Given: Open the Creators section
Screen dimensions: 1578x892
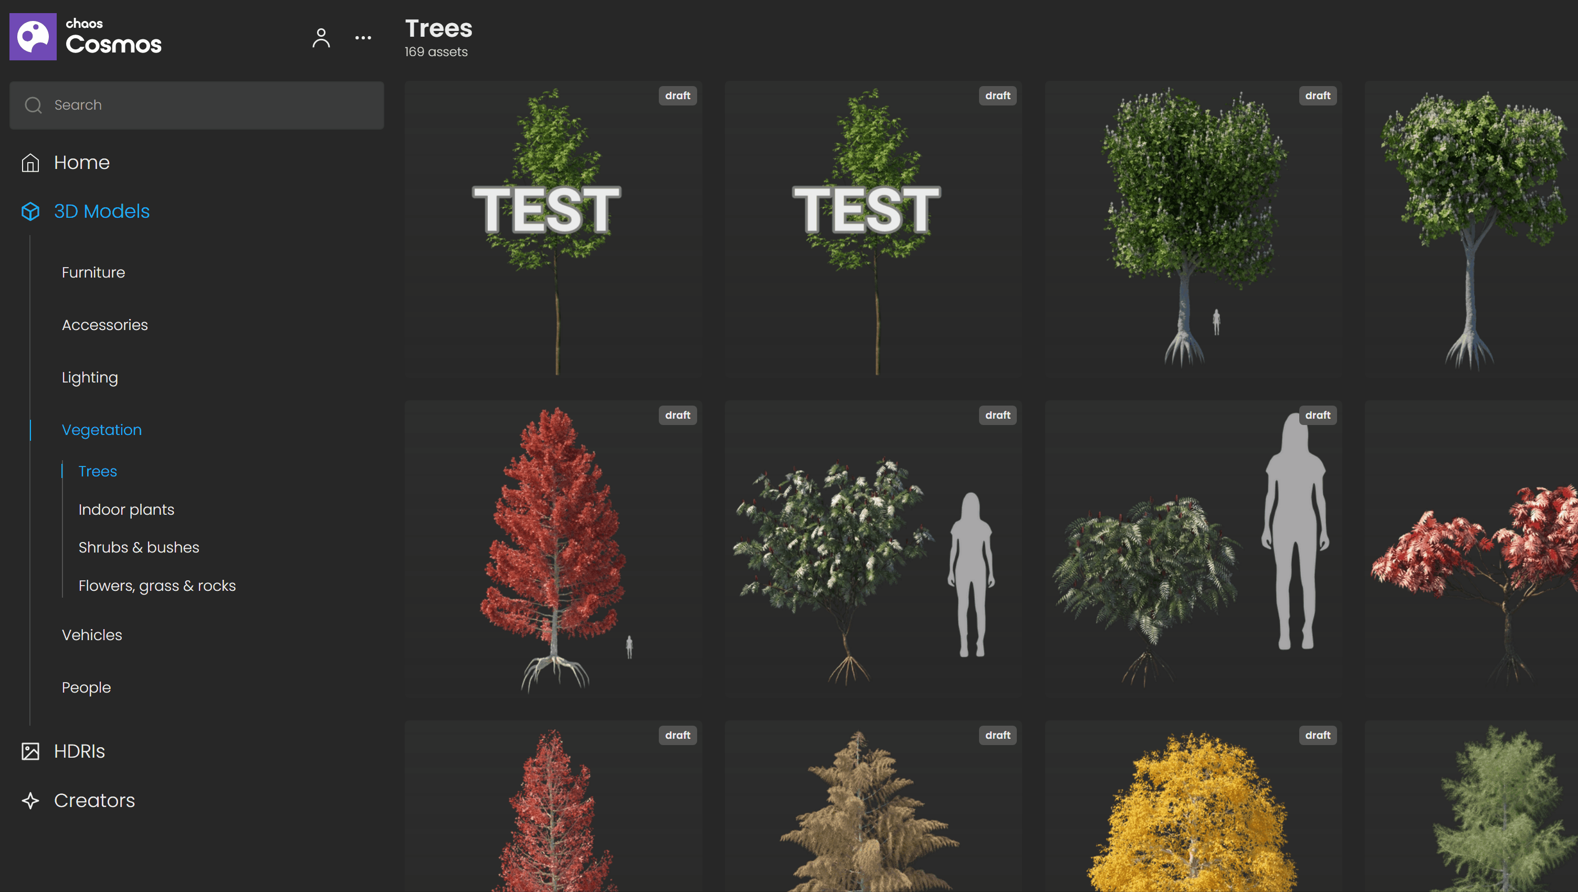Looking at the screenshot, I should click(x=94, y=801).
